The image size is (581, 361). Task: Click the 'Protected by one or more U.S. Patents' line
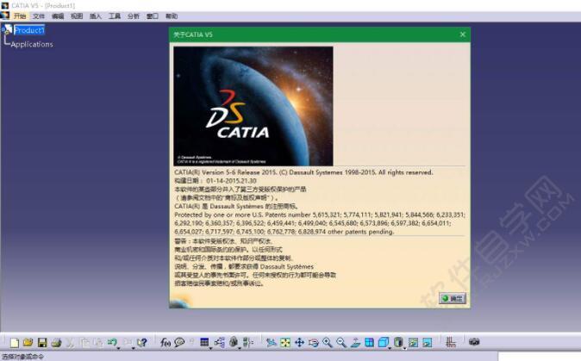point(320,215)
